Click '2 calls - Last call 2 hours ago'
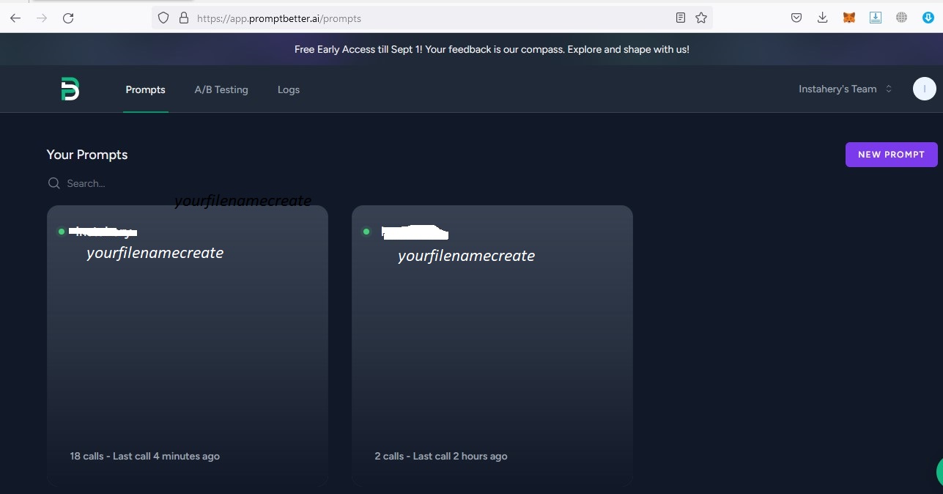The image size is (943, 494). coord(441,456)
